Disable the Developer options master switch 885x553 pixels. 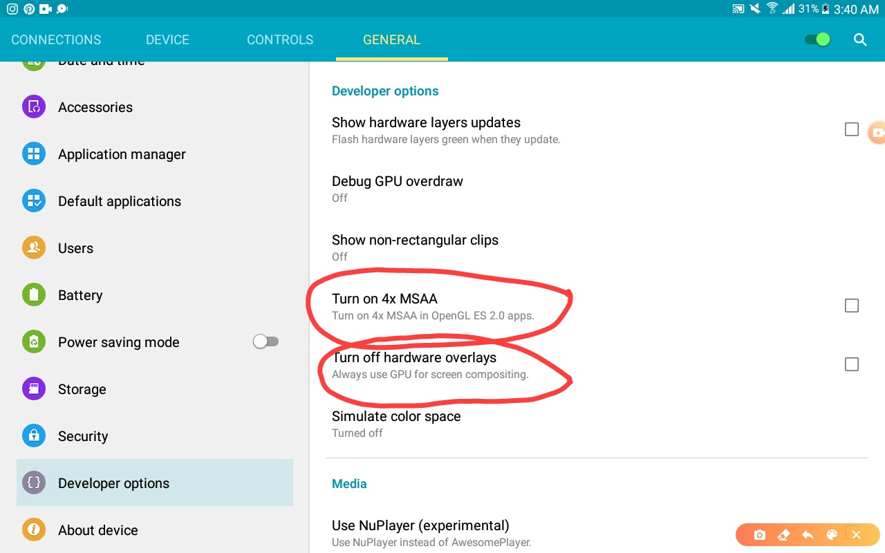pos(817,39)
